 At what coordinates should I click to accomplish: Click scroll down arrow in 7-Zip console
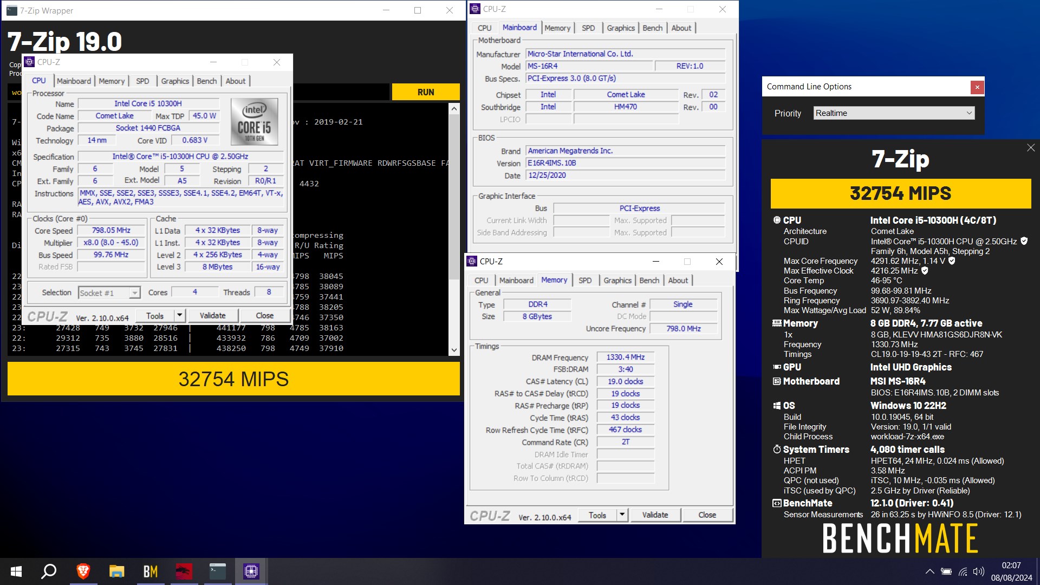coord(454,350)
